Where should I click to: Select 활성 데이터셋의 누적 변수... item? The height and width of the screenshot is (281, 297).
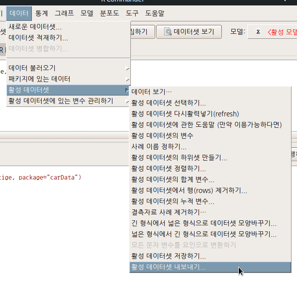point(210,201)
